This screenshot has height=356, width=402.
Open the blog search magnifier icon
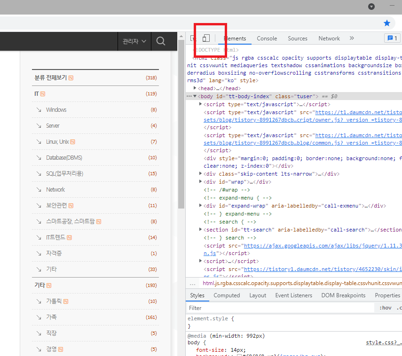point(161,41)
